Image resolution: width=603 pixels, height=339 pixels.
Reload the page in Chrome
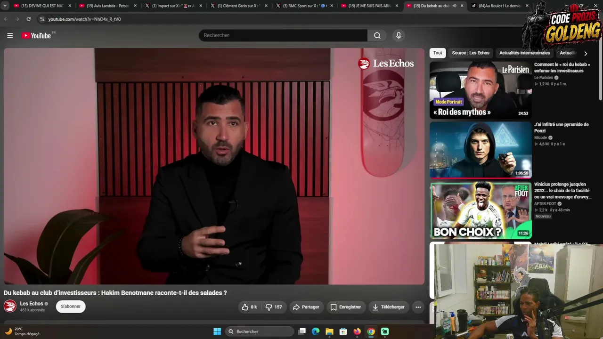(x=29, y=19)
